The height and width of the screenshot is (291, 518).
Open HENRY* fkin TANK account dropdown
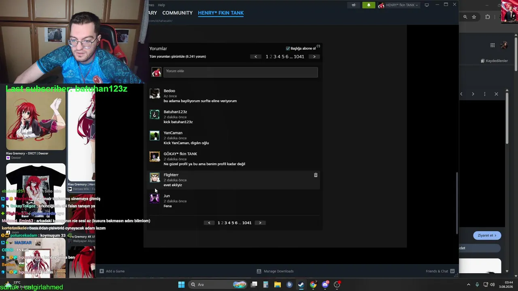(x=398, y=5)
